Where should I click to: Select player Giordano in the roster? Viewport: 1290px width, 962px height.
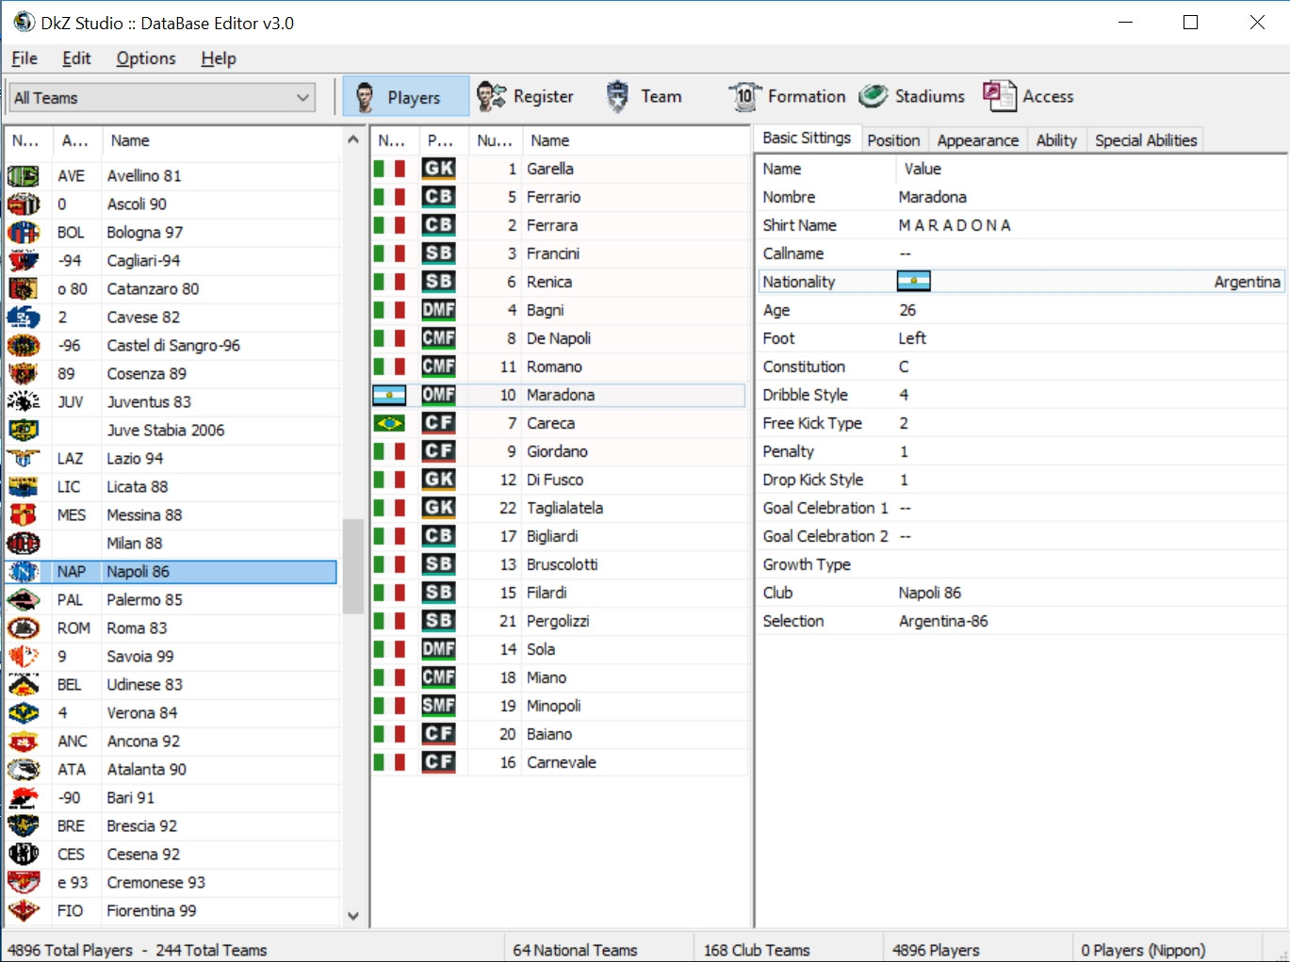tap(557, 451)
